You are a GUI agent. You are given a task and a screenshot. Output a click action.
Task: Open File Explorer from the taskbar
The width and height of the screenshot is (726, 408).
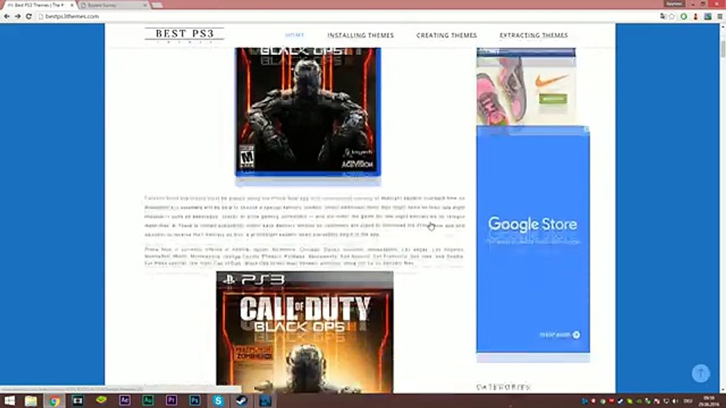[x=31, y=401]
